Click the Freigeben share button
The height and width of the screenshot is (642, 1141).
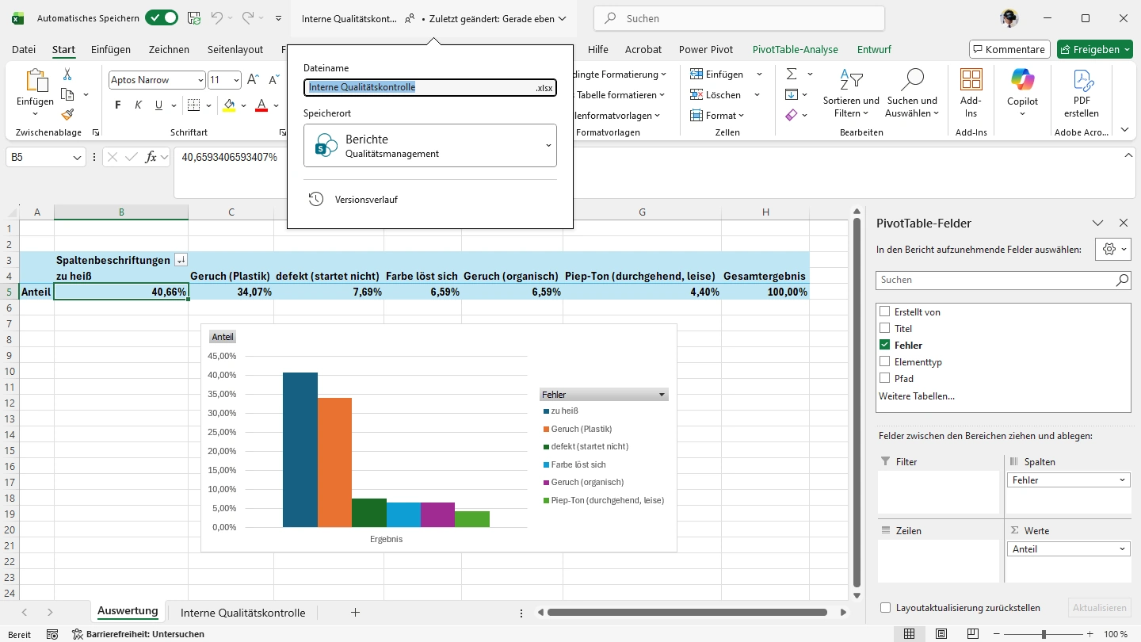[x=1095, y=49]
